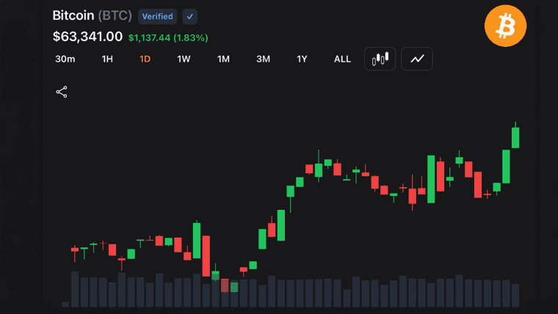Switch to line chart view
The height and width of the screenshot is (314, 558).
point(417,59)
